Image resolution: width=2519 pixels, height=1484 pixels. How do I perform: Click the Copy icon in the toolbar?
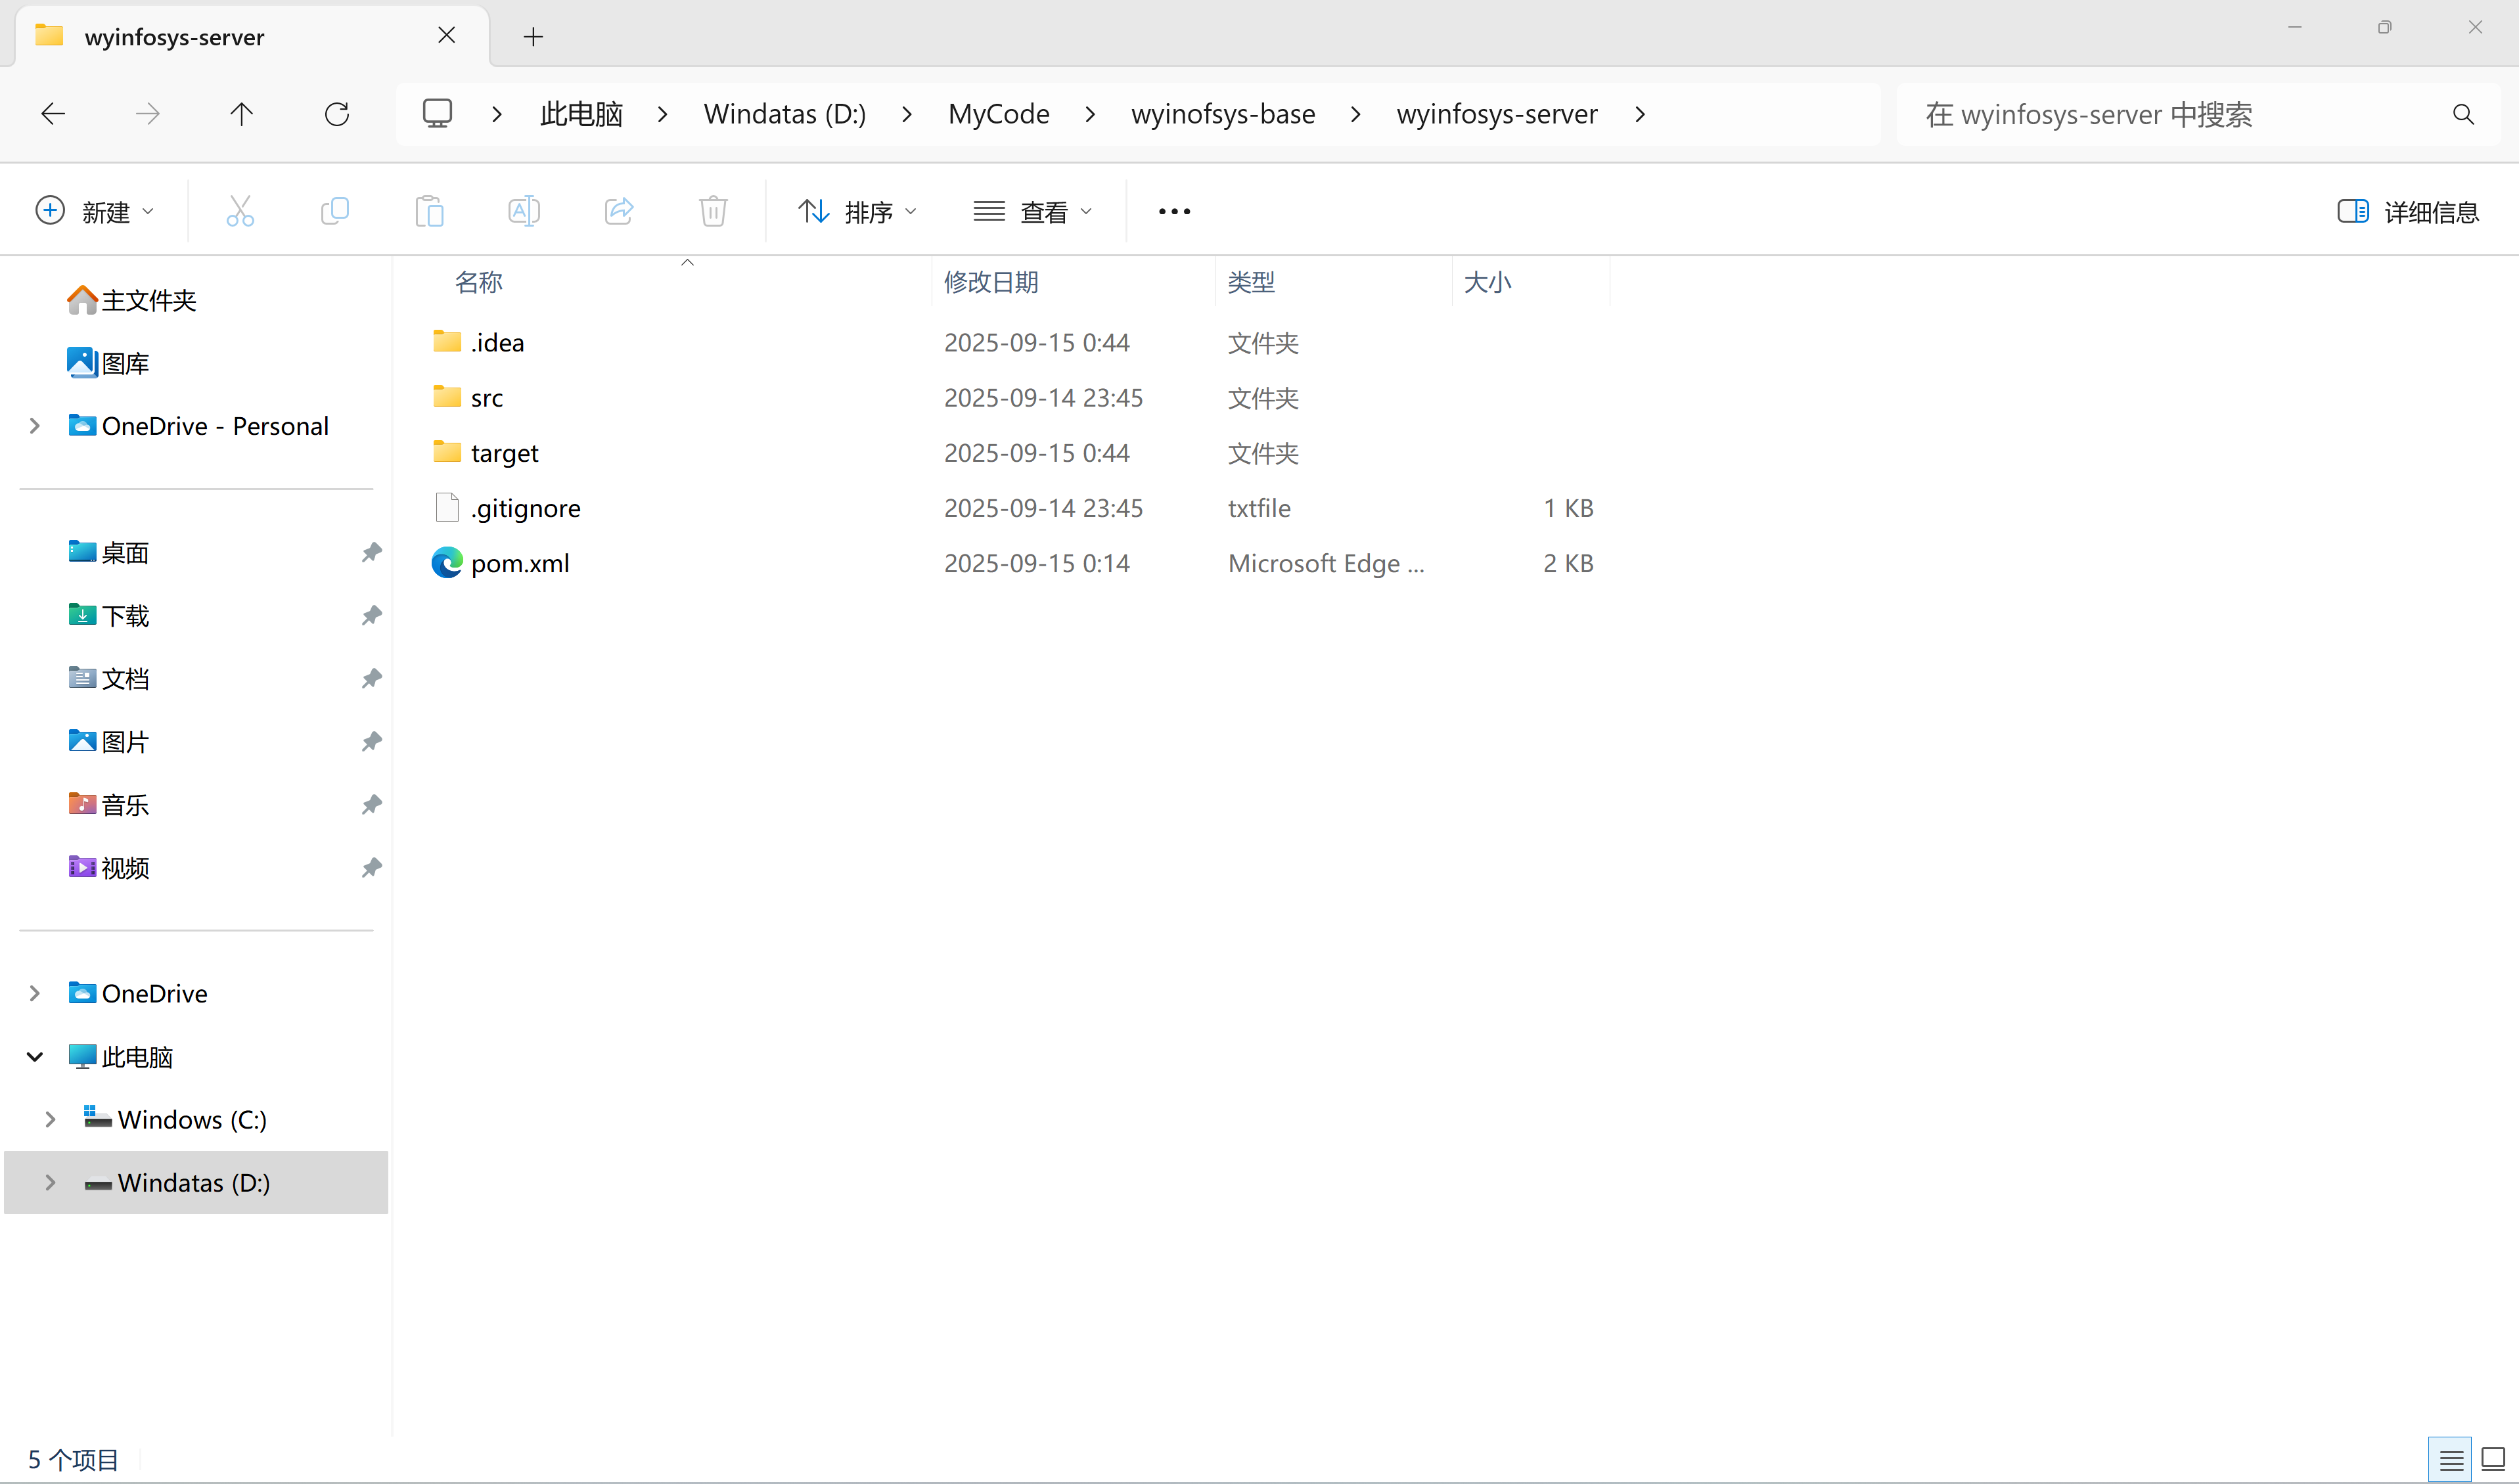[335, 210]
